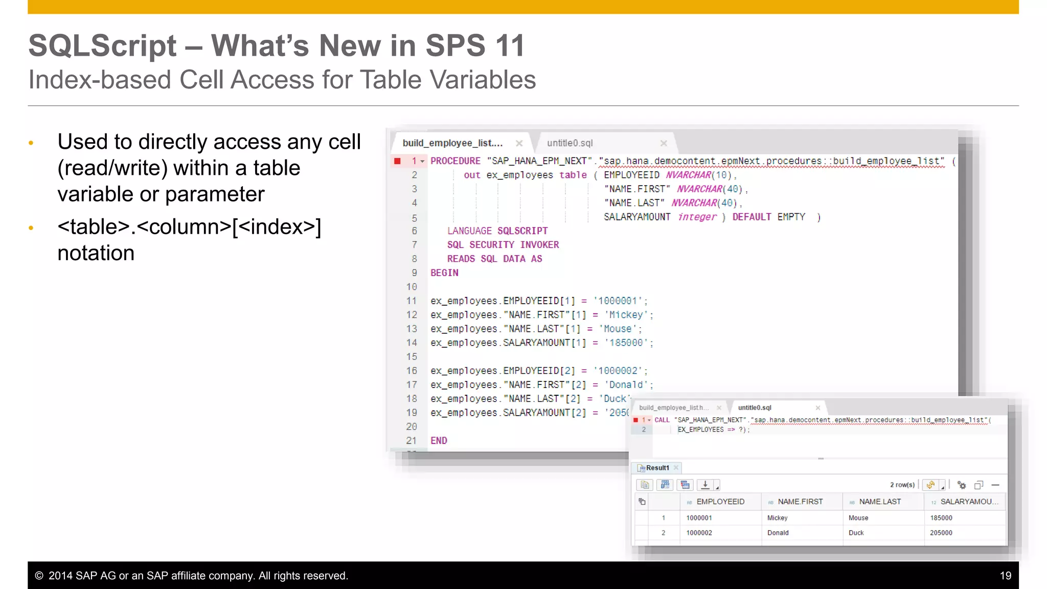Close build_employee_list.h... tab in front window
This screenshot has height=589, width=1047.
point(719,407)
